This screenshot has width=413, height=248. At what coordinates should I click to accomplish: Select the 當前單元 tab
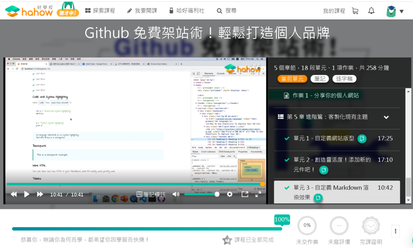[x=292, y=79]
